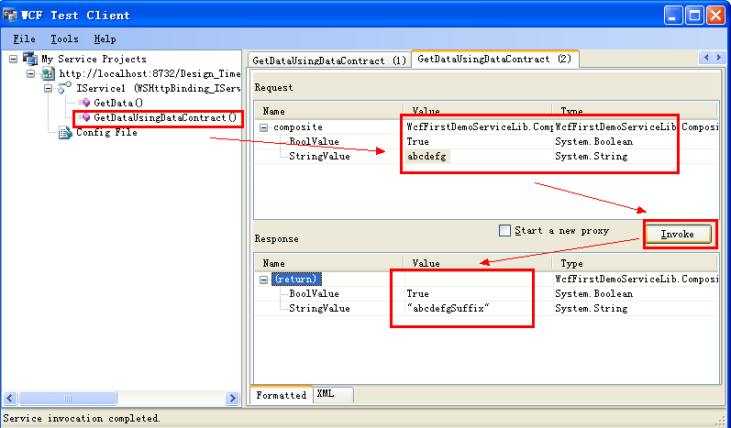Click the WCF Test Client title bar icon
Image resolution: width=731 pixels, height=428 pixels.
click(x=11, y=15)
